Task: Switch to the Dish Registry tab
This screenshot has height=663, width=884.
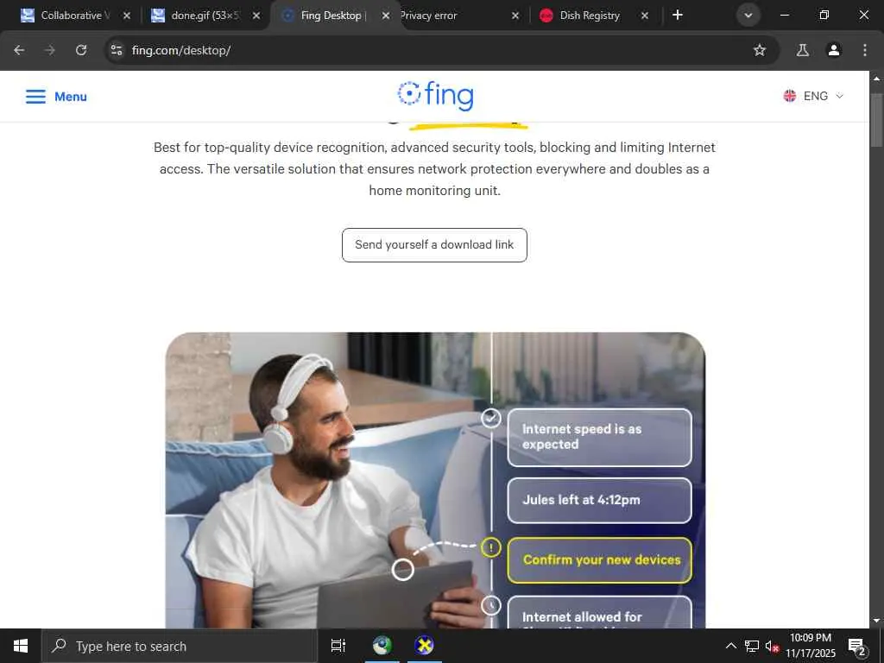Action: click(x=589, y=16)
